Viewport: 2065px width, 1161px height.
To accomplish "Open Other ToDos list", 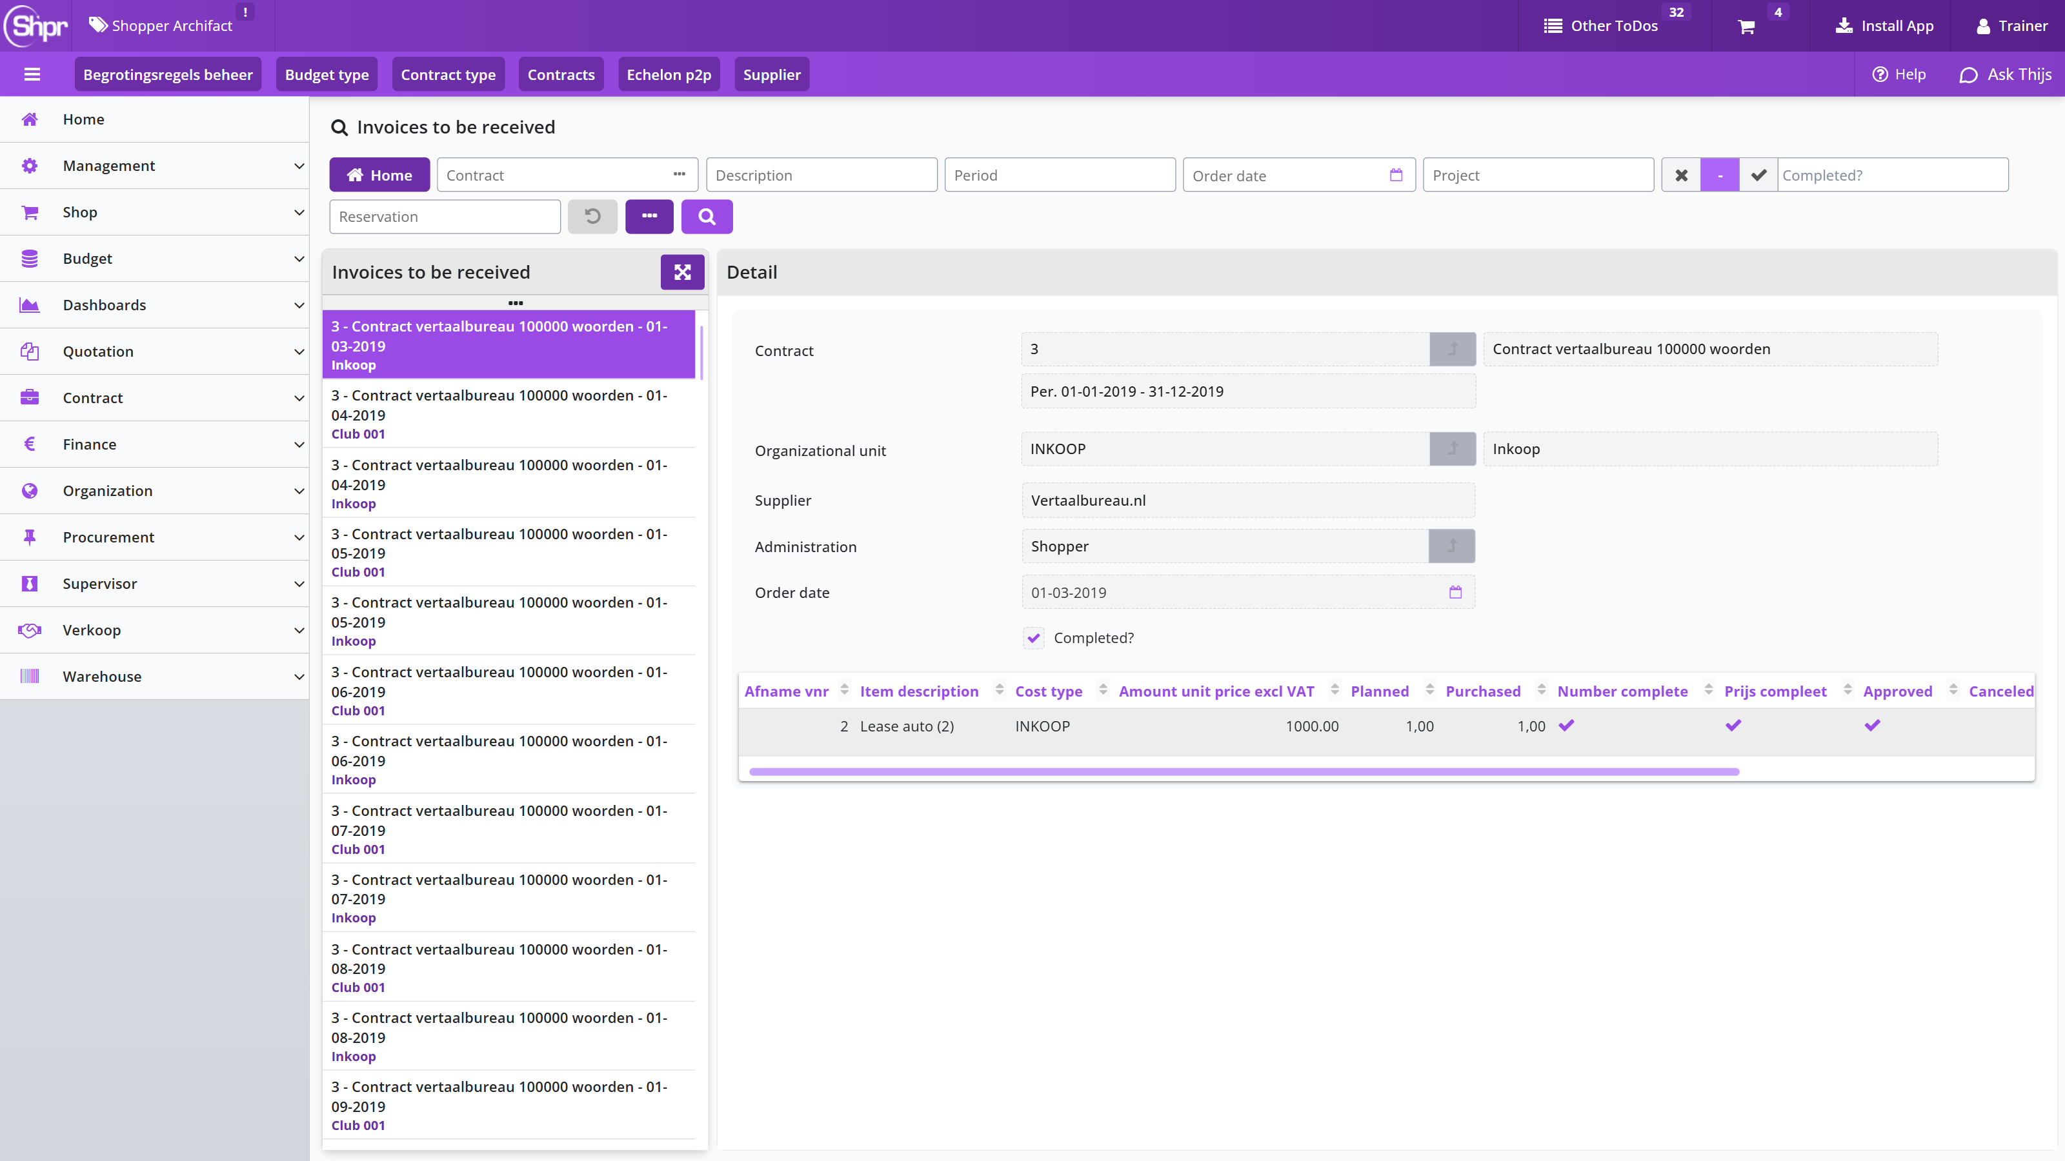I will [x=1601, y=26].
